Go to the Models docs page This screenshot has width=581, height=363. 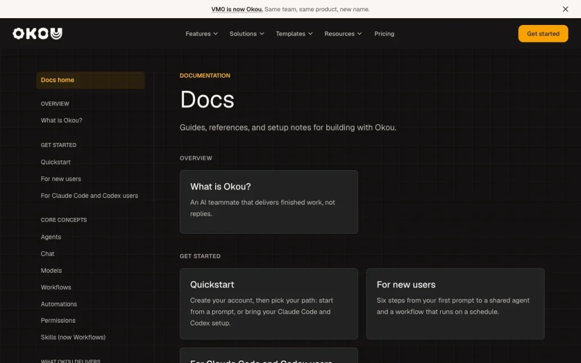click(51, 271)
